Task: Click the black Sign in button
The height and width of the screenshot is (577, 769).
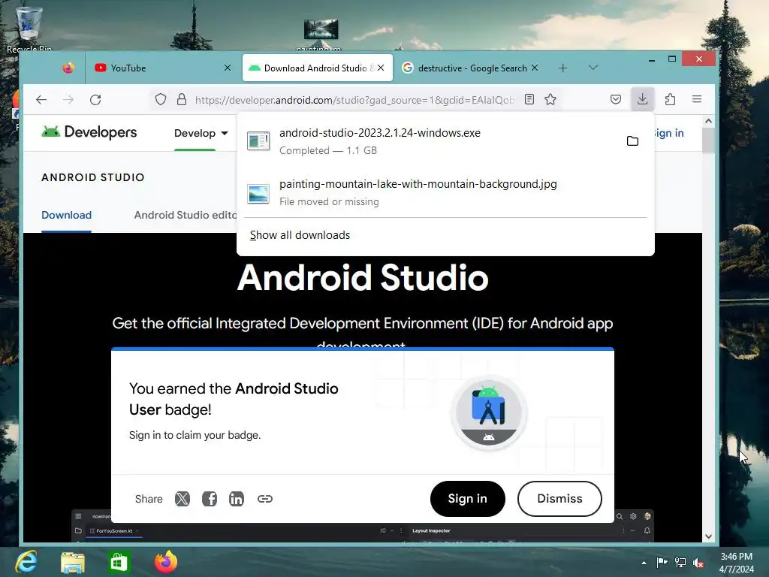Action: (467, 499)
